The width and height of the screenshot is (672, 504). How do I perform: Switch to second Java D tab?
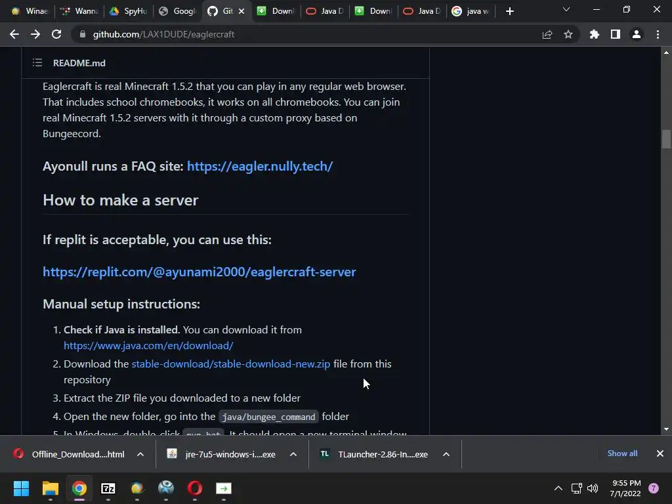422,11
